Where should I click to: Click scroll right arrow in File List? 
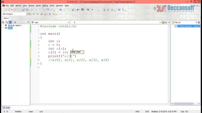coord(199,104)
